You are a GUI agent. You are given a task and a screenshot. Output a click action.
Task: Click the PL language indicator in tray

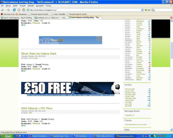pos(143,136)
